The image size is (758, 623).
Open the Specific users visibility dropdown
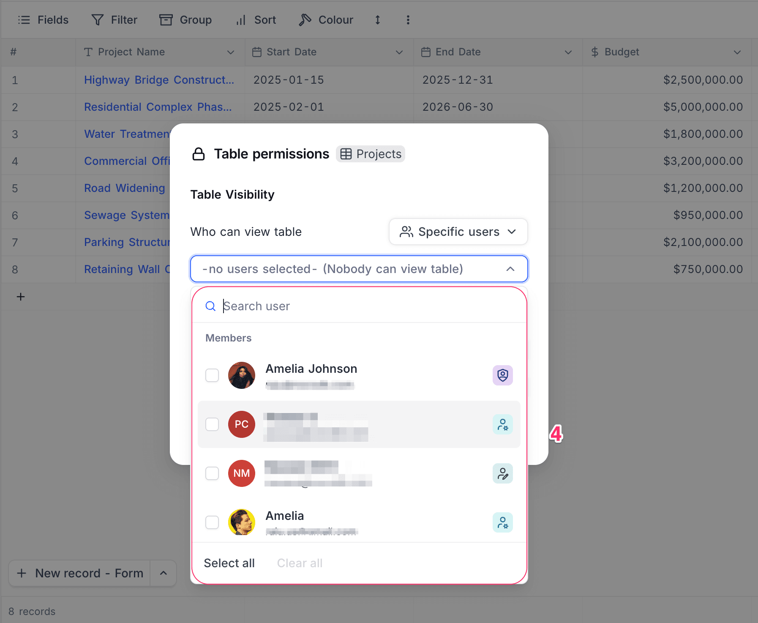click(x=458, y=232)
